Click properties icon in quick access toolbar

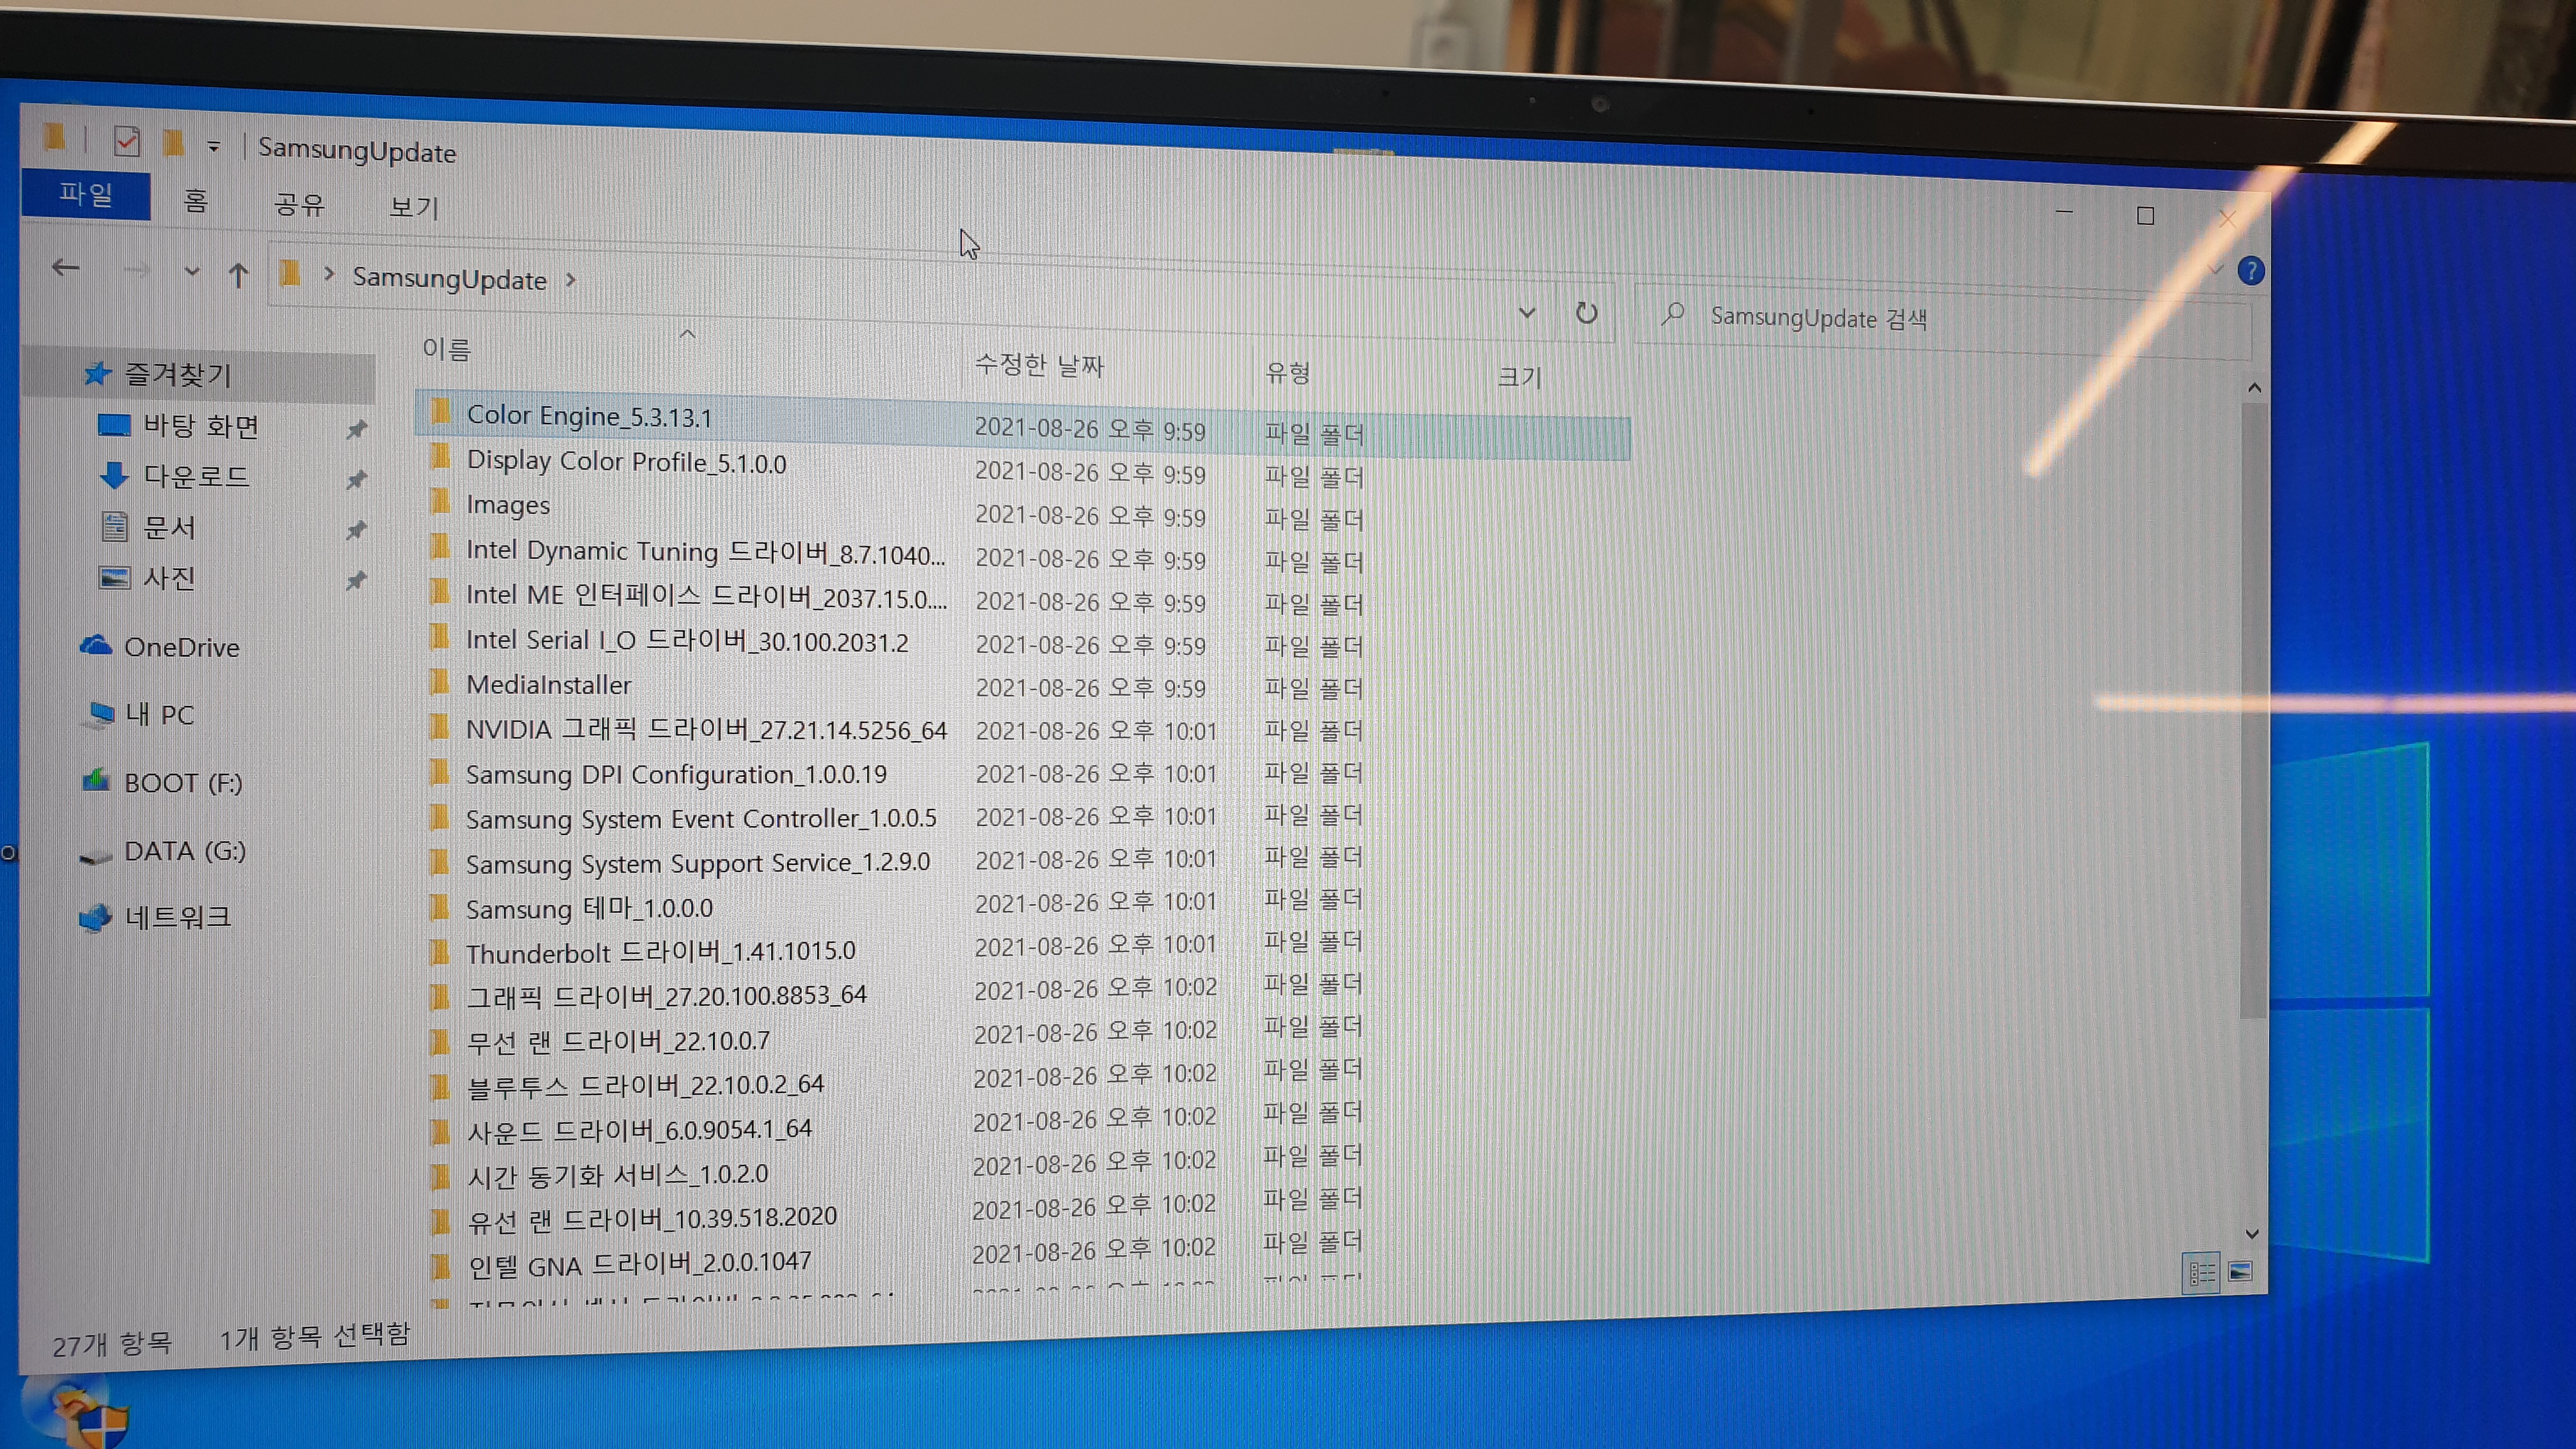point(127,141)
